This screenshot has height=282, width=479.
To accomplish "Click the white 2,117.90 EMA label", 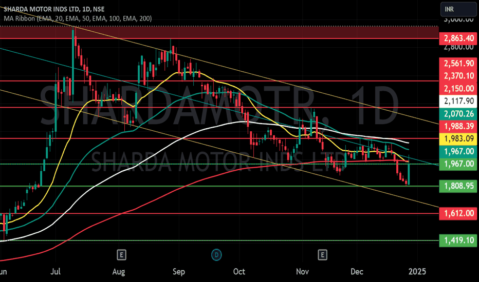I will coord(458,101).
